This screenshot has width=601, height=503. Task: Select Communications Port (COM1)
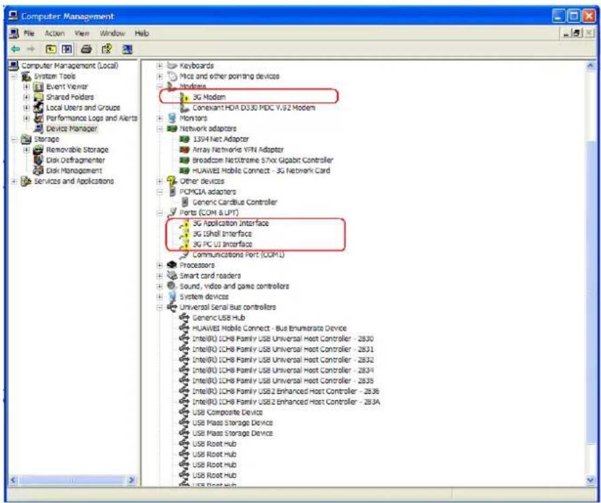pos(238,255)
